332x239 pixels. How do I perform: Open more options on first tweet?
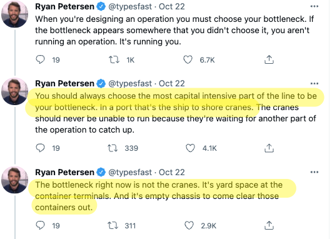[x=314, y=6]
